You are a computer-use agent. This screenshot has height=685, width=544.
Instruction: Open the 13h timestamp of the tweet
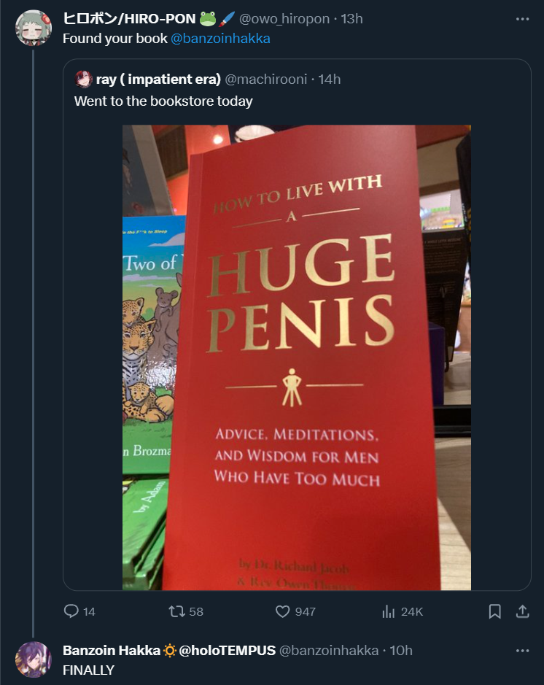point(351,19)
